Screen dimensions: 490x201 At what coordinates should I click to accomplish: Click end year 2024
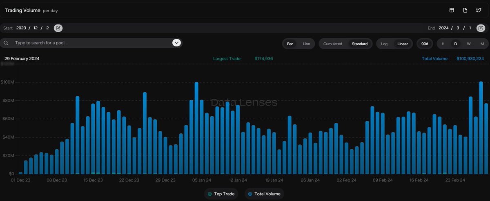[x=443, y=28]
